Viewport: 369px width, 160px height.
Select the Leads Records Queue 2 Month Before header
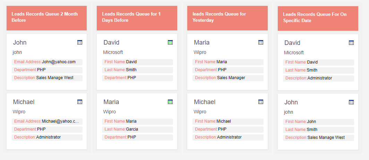coord(46,18)
